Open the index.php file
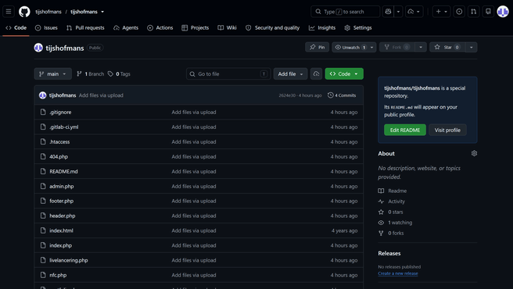Viewport: 513px width, 289px height. (x=60, y=245)
